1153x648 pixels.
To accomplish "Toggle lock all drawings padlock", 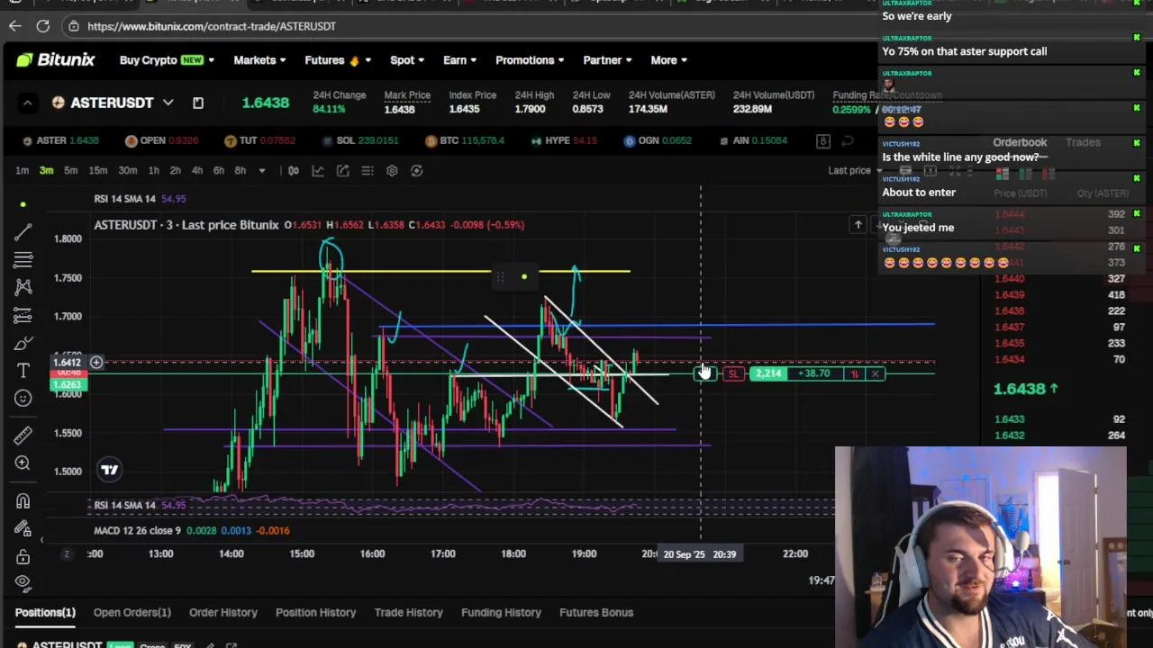I will [x=23, y=557].
